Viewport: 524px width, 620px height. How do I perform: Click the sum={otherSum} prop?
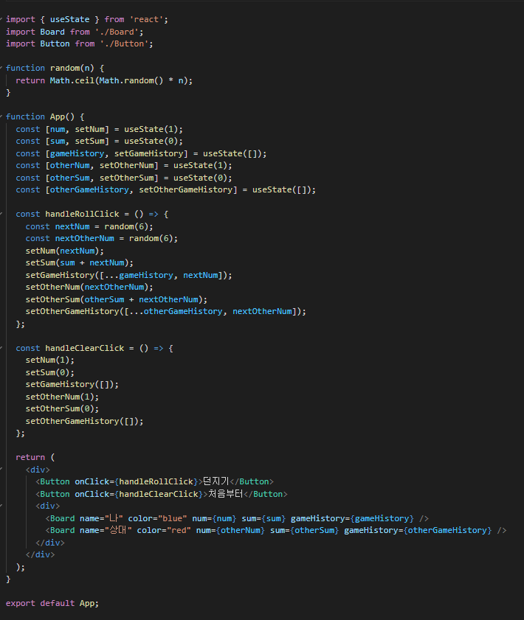coord(304,530)
